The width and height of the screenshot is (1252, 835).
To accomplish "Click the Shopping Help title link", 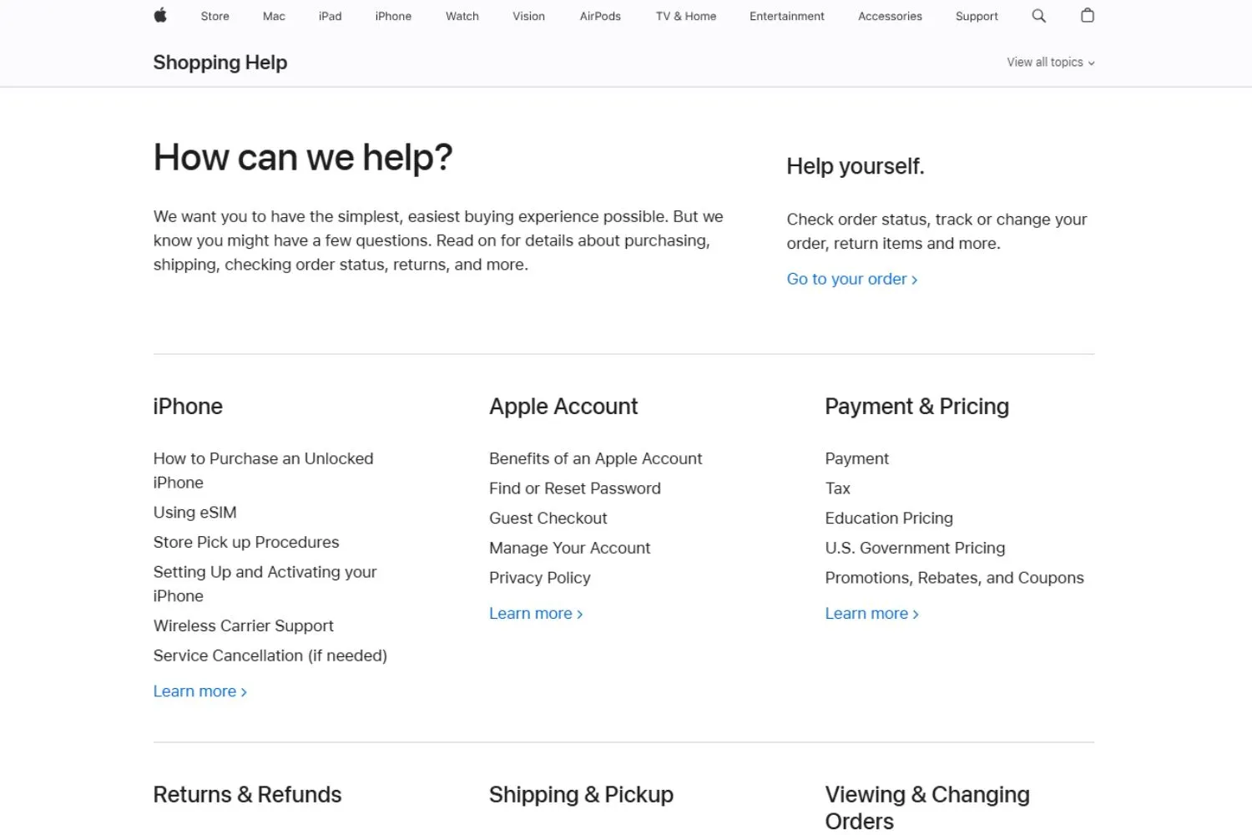I will (220, 63).
